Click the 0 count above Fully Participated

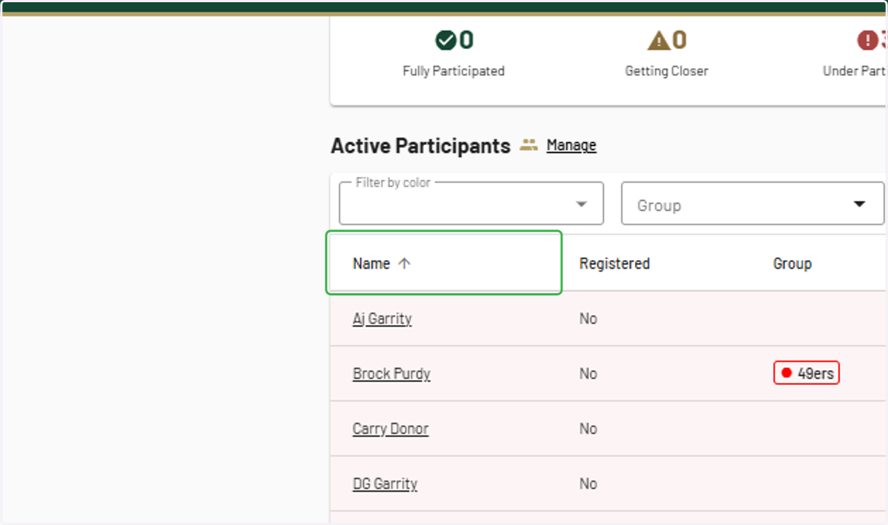(x=466, y=40)
